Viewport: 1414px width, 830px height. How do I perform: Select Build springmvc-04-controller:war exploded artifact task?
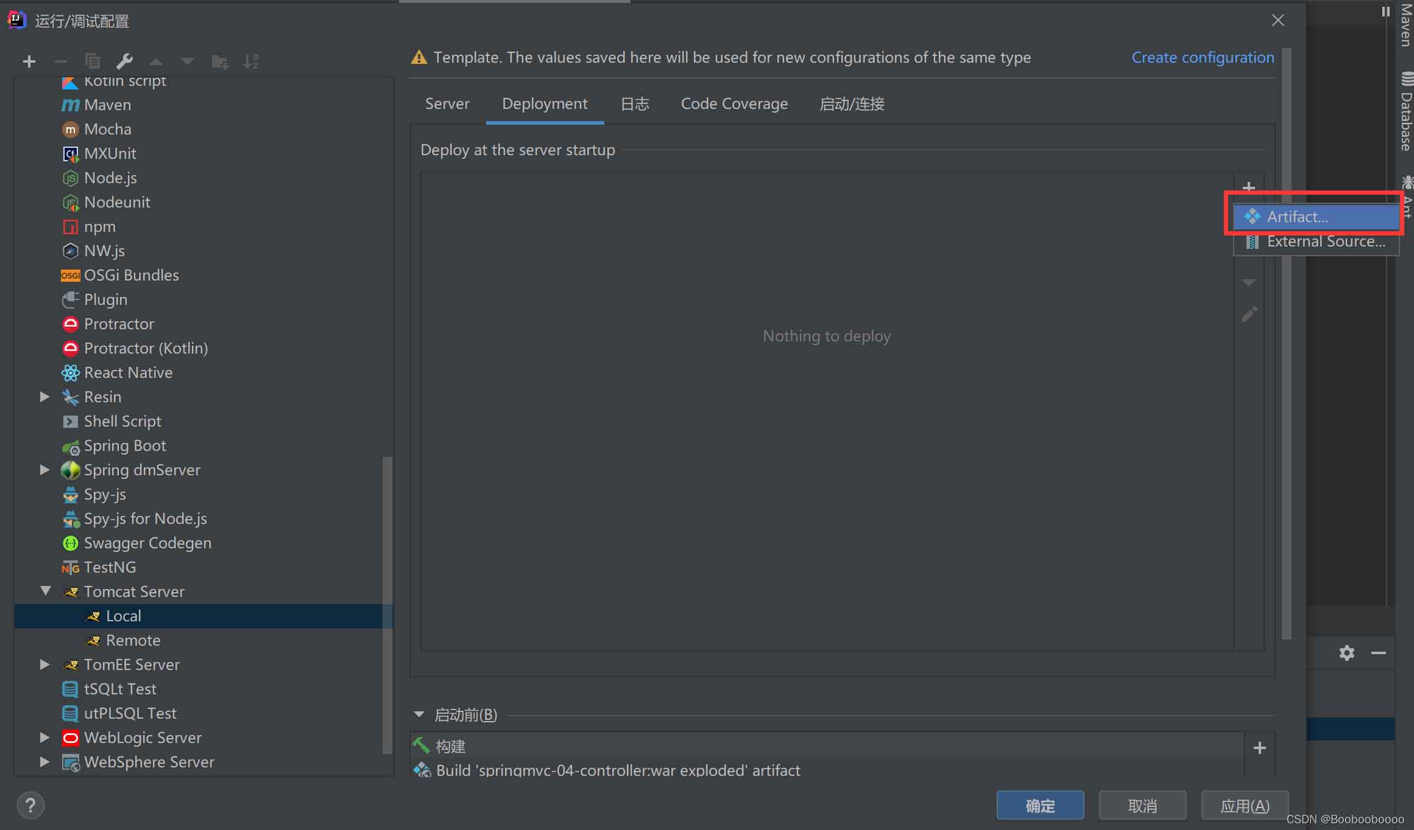point(827,770)
